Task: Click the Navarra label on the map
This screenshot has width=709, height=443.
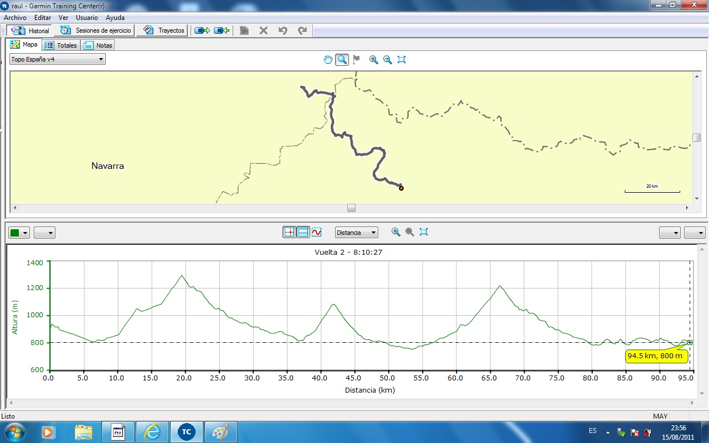Action: [107, 166]
